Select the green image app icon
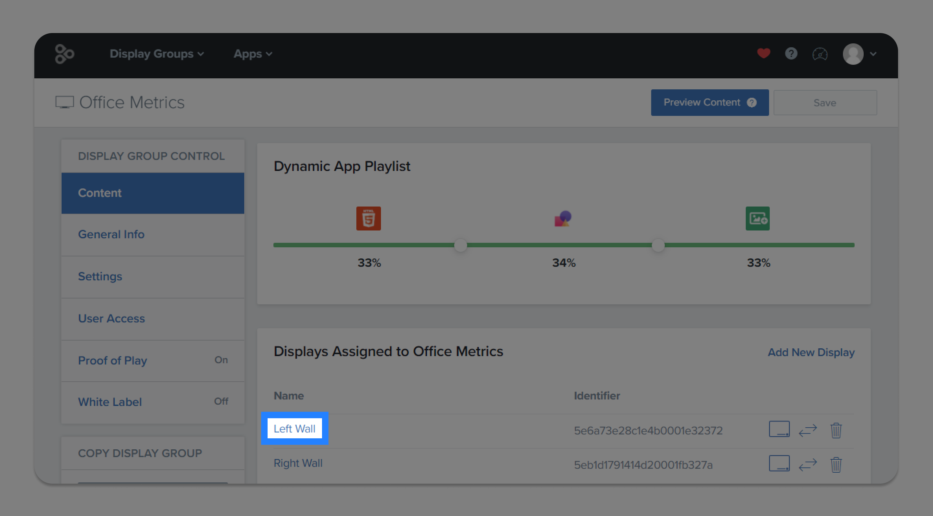The height and width of the screenshot is (516, 933). [x=757, y=218]
